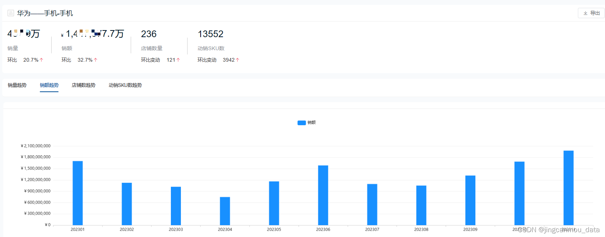This screenshot has width=605, height=237.
Task: Switch to the 销量趋势 tab
Action: coord(17,85)
